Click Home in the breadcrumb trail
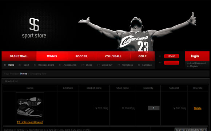 pyautogui.click(x=24, y=74)
